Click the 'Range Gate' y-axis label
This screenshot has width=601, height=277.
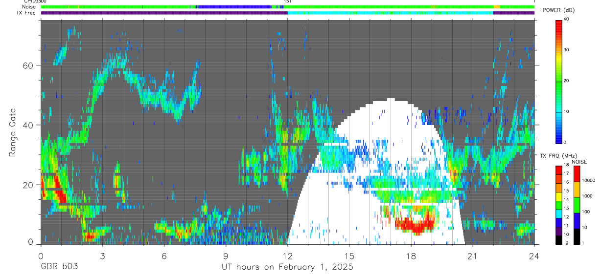[x=13, y=131]
